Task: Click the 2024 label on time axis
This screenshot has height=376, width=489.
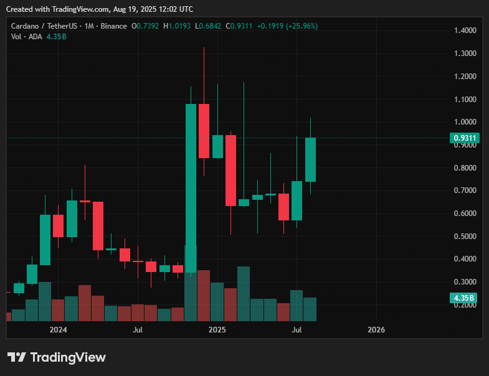Action: click(x=58, y=329)
